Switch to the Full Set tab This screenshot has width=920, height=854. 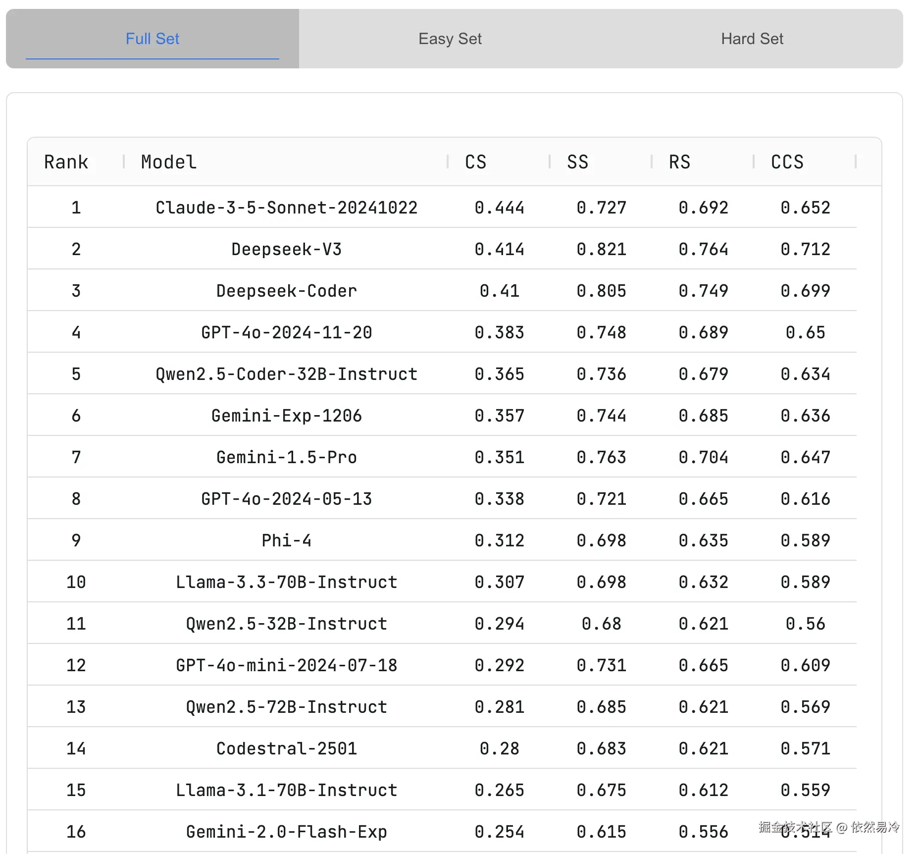point(153,39)
